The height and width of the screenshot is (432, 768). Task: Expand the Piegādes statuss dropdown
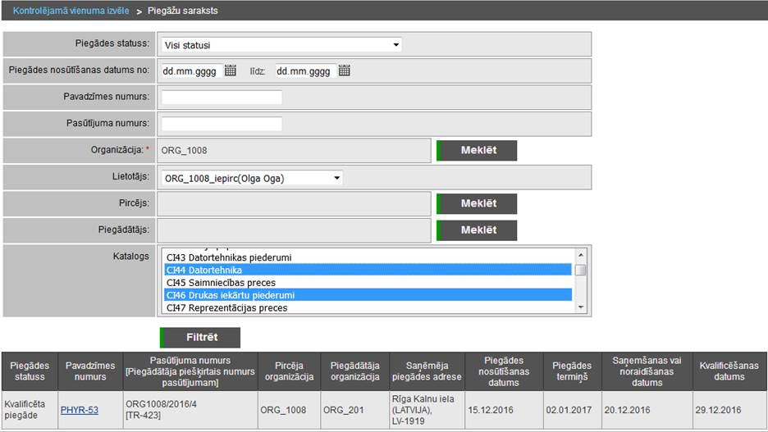pos(281,45)
